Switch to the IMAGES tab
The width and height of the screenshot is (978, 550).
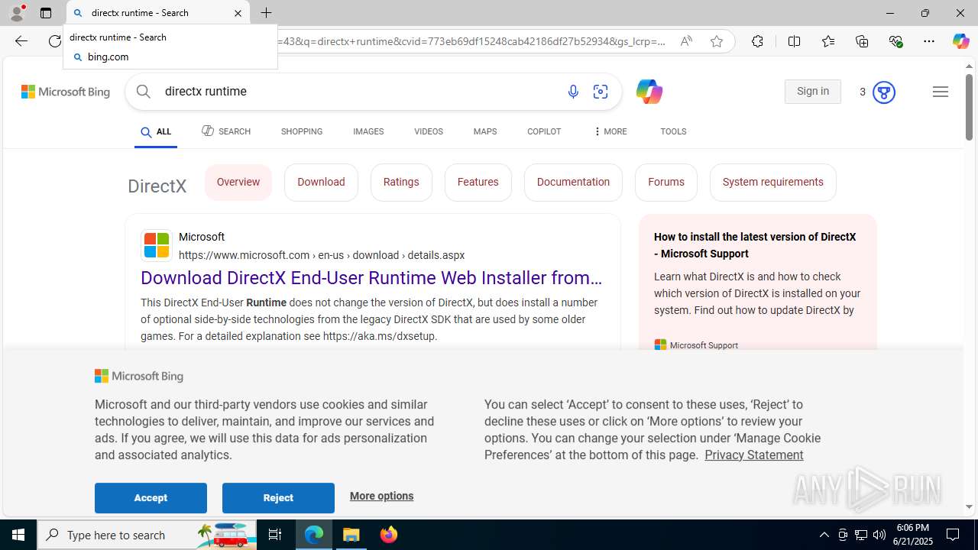(x=368, y=131)
